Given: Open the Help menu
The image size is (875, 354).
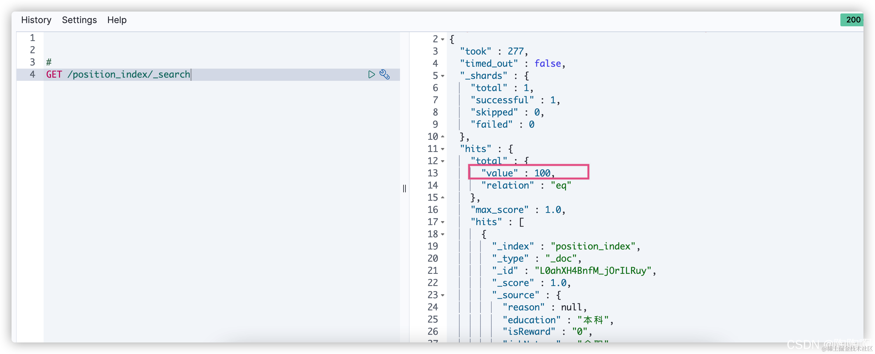Looking at the screenshot, I should coord(117,20).
